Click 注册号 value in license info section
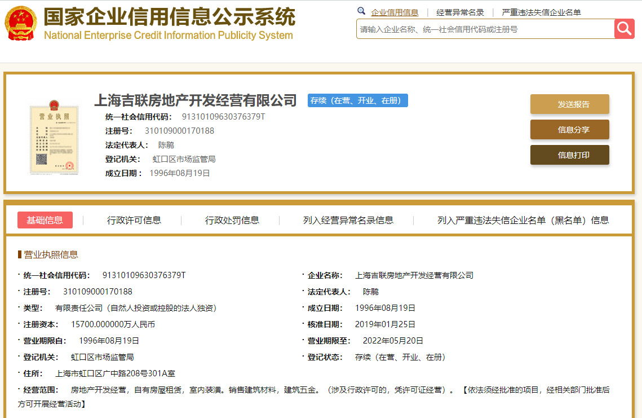This screenshot has height=418, width=642. pyautogui.click(x=98, y=292)
